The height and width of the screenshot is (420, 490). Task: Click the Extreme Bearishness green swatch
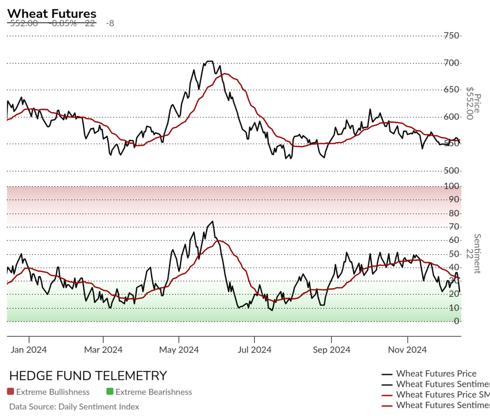click(x=110, y=392)
